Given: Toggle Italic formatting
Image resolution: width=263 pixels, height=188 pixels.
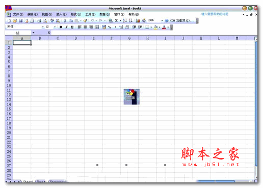Looking at the screenshot, I should point(66,27).
